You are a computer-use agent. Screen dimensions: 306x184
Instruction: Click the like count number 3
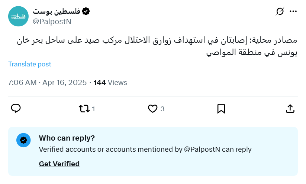click(x=162, y=109)
